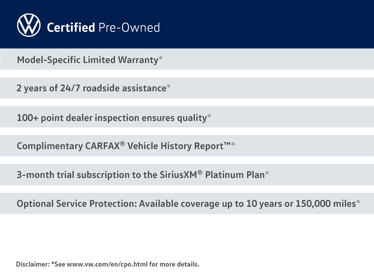This screenshot has height=280, width=374.
Task: Select the Optional Service Protection row
Action: click(x=186, y=204)
